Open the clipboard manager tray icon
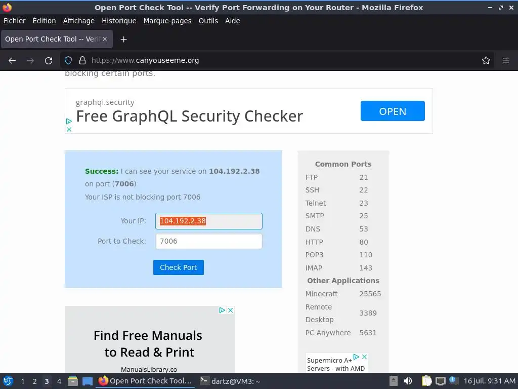Image resolution: width=518 pixels, height=389 pixels. pyautogui.click(x=426, y=381)
